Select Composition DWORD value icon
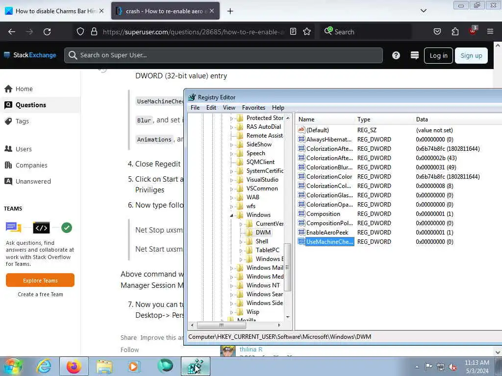Image resolution: width=502 pixels, height=376 pixels. (x=301, y=213)
